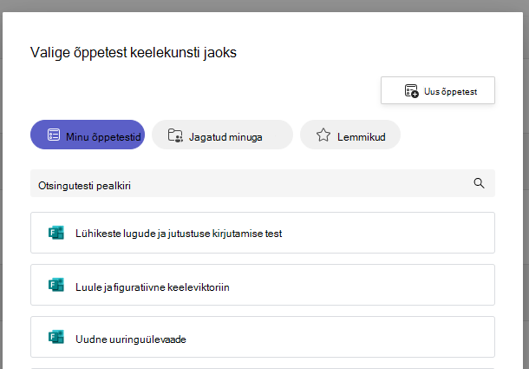
Task: Click the Uus õppetest button
Action: [438, 90]
